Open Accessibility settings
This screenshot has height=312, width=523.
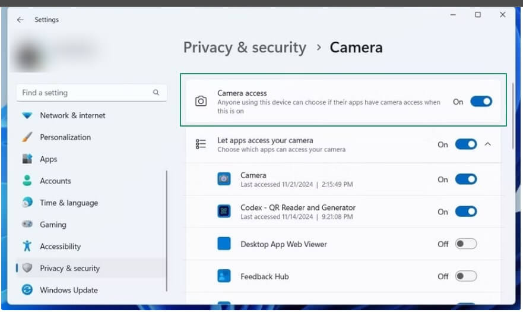[x=91, y=246]
